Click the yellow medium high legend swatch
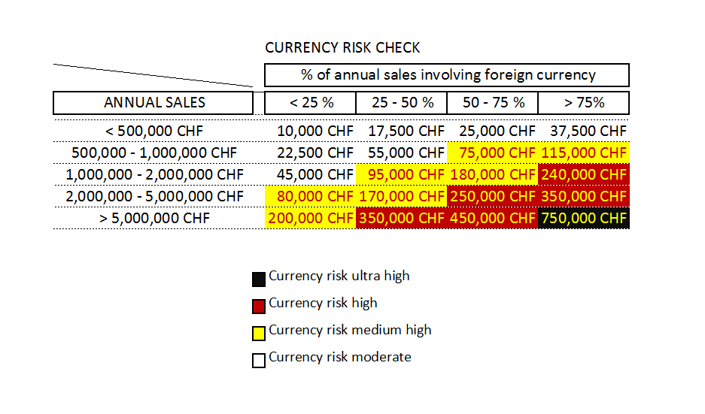Viewport: 705px width, 414px height. pyautogui.click(x=259, y=334)
